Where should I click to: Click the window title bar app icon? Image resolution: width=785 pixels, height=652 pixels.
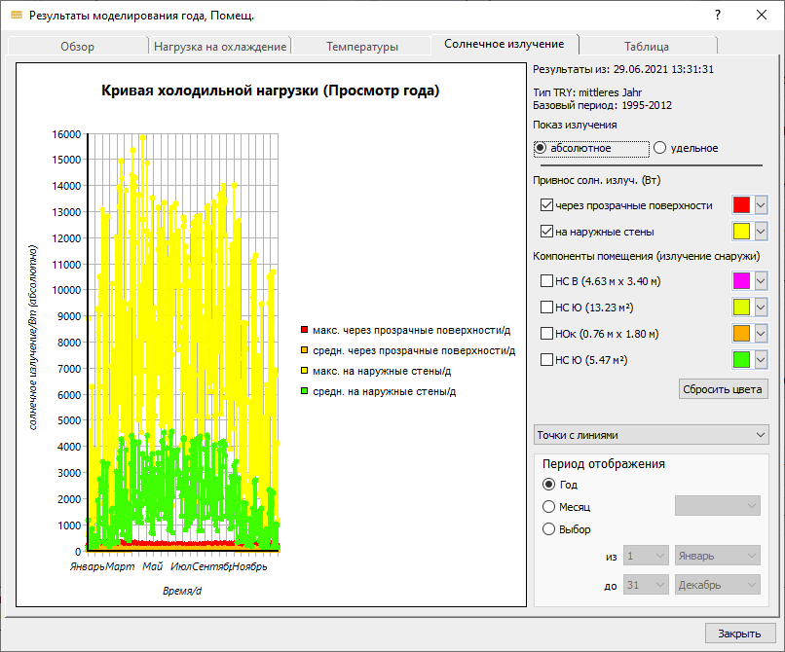(x=17, y=15)
